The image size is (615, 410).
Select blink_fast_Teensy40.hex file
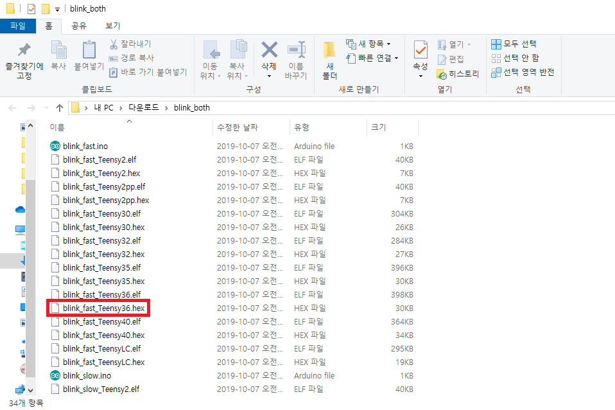(103, 335)
